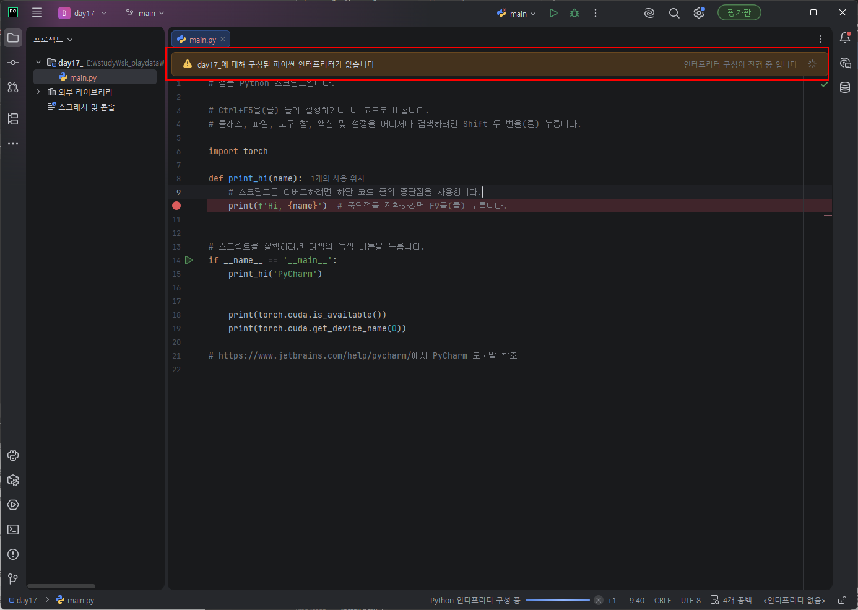Image resolution: width=858 pixels, height=610 pixels.
Task: Click the green inspection checkmark widget
Action: tap(824, 84)
